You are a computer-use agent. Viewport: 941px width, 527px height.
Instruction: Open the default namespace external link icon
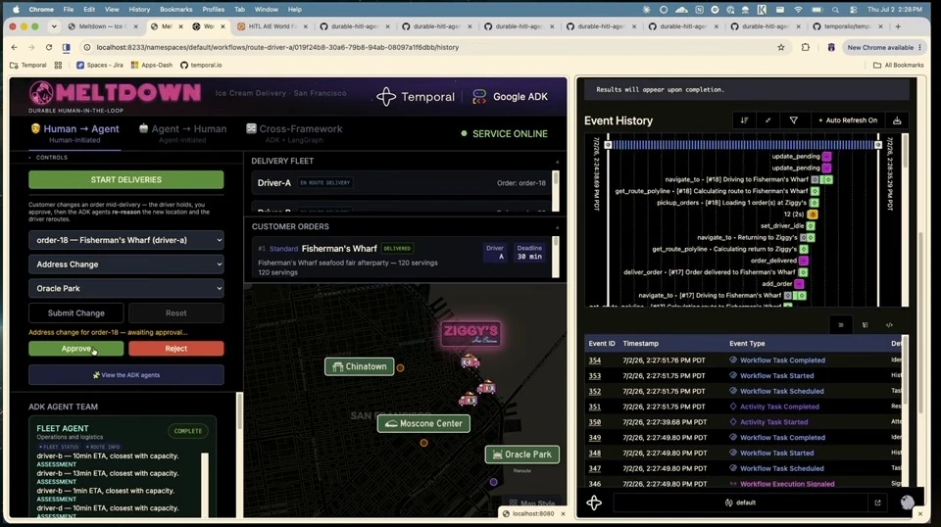point(877,503)
